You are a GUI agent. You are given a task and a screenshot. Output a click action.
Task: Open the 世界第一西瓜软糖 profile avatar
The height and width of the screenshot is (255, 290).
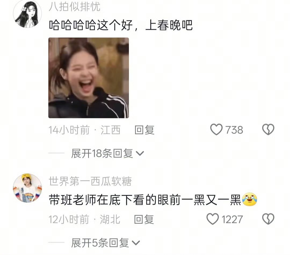[27, 188]
